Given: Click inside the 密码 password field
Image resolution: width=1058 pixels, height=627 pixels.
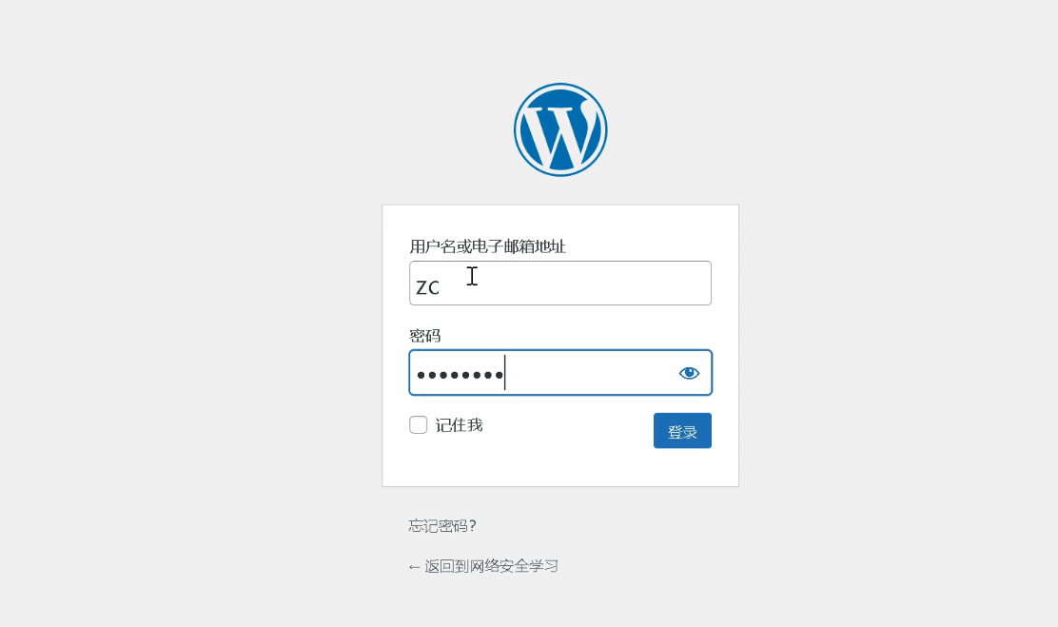Looking at the screenshot, I should 560,373.
